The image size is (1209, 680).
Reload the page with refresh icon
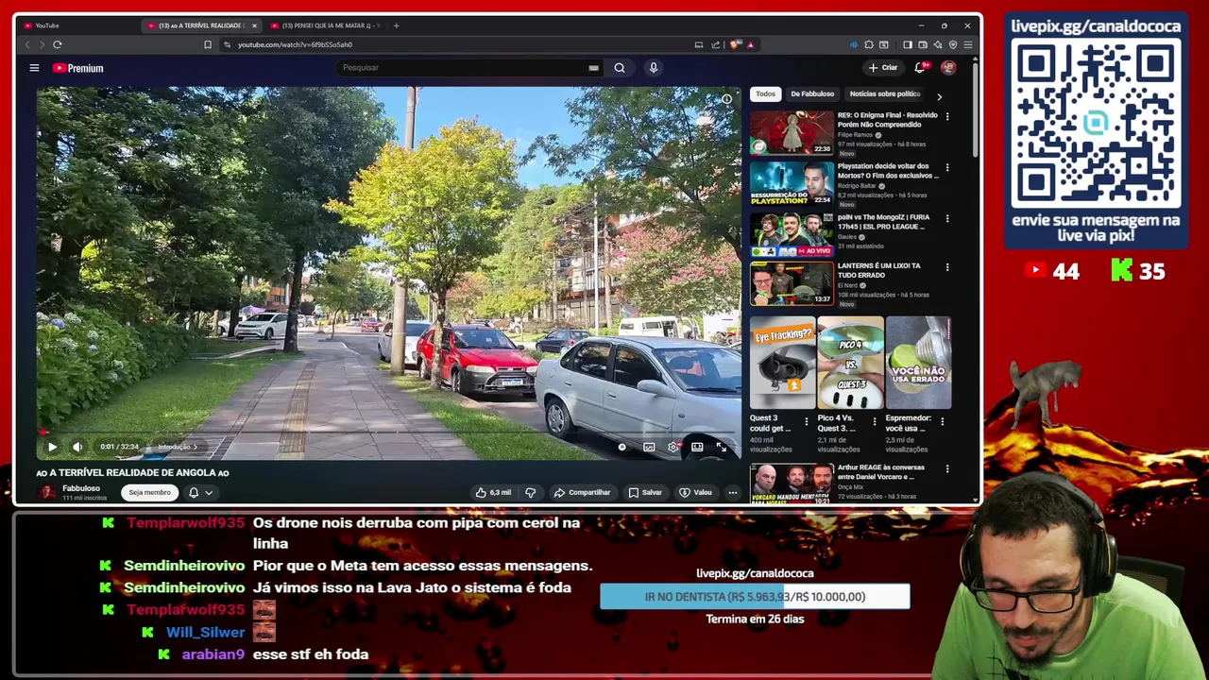click(58, 44)
